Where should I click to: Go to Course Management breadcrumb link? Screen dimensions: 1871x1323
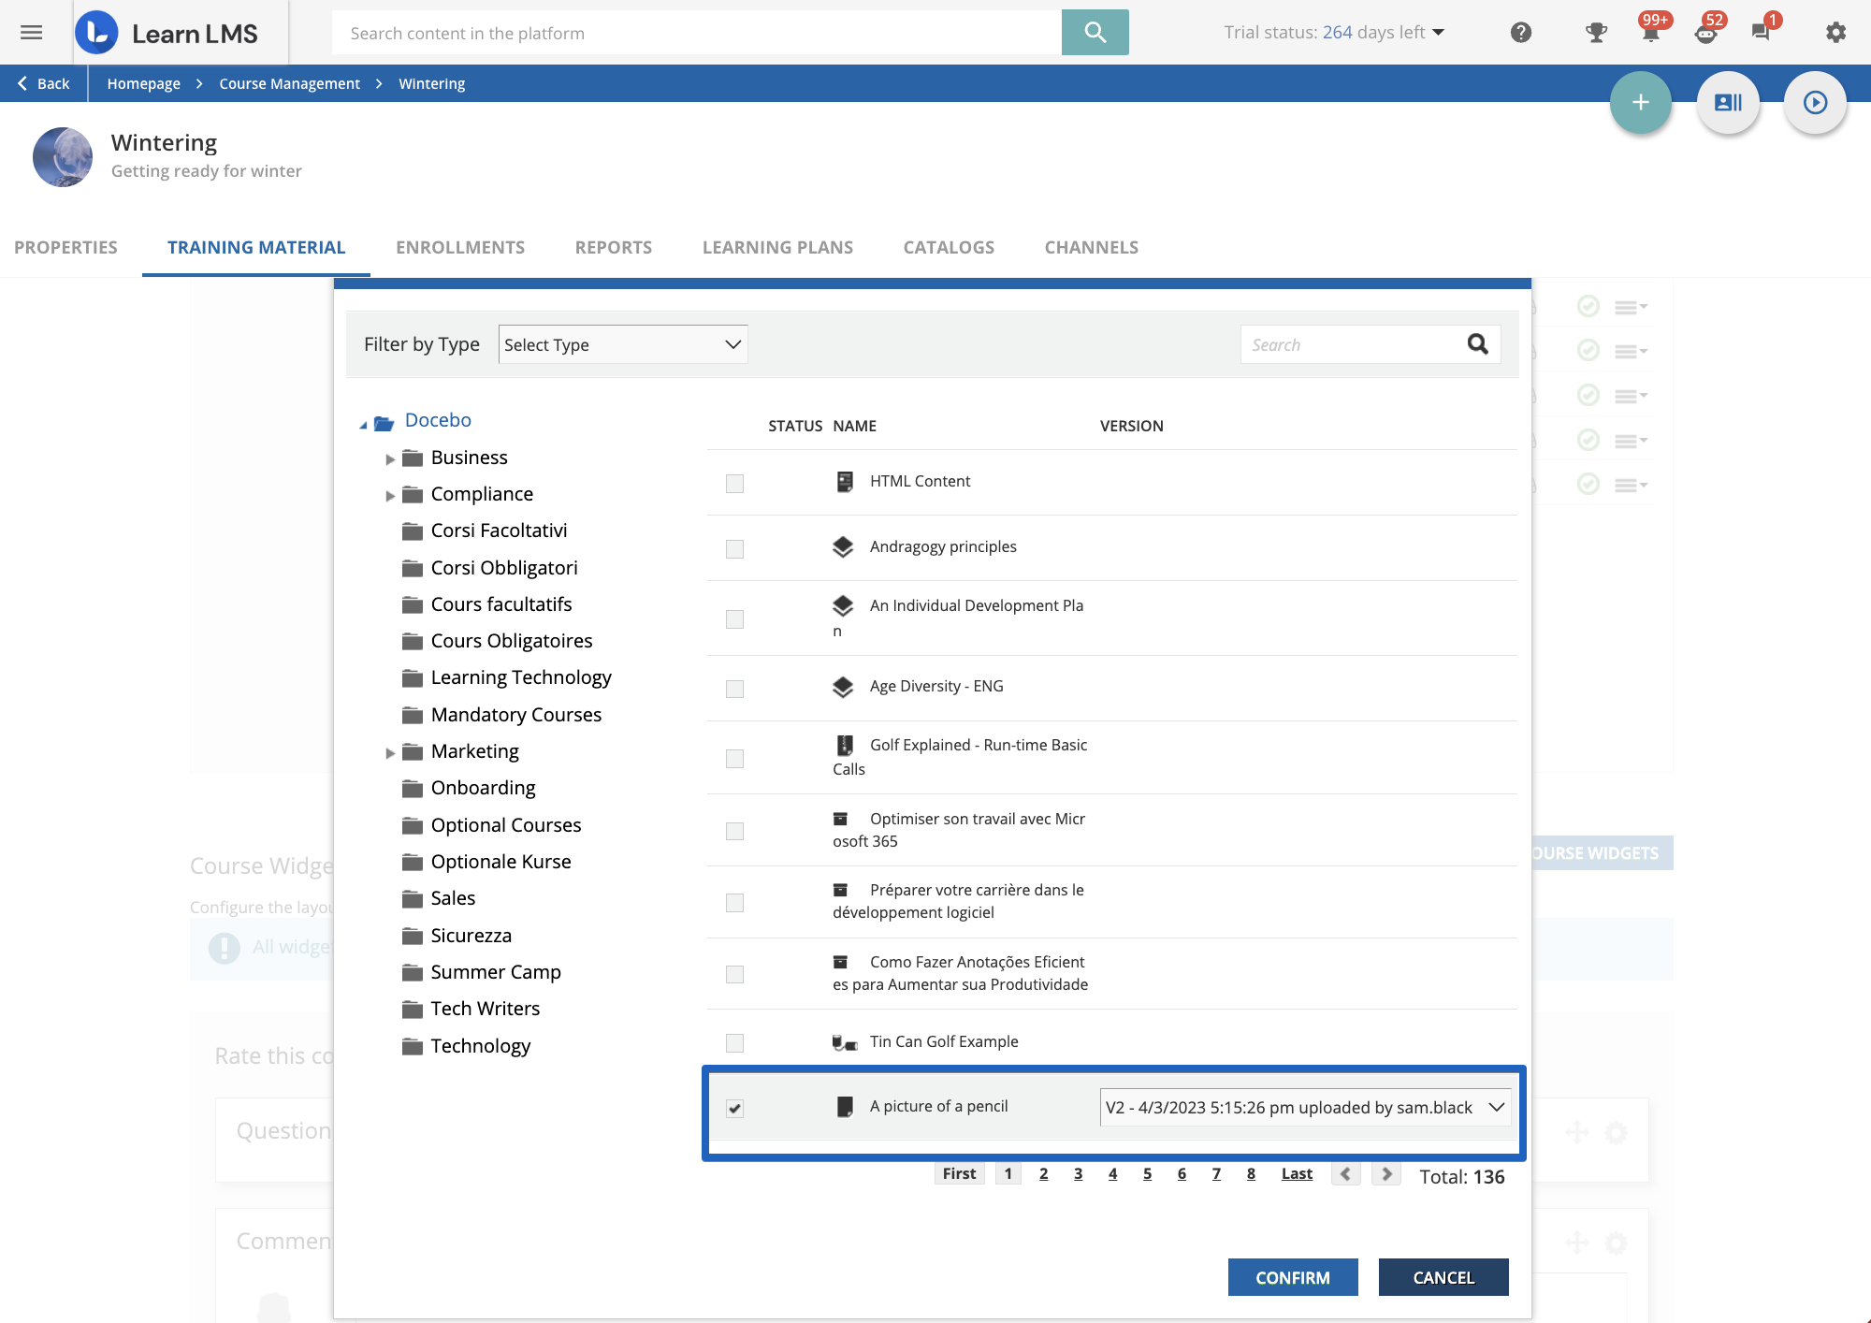click(289, 83)
